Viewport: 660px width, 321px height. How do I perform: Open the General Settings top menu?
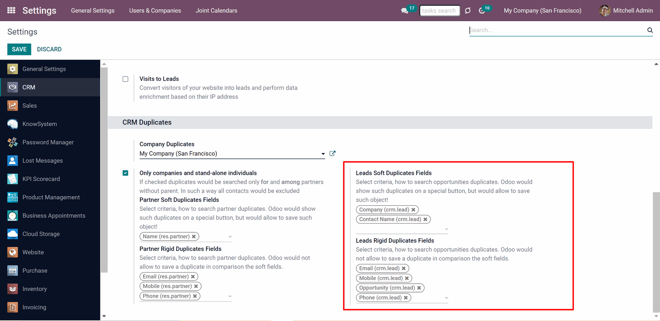[x=93, y=11]
